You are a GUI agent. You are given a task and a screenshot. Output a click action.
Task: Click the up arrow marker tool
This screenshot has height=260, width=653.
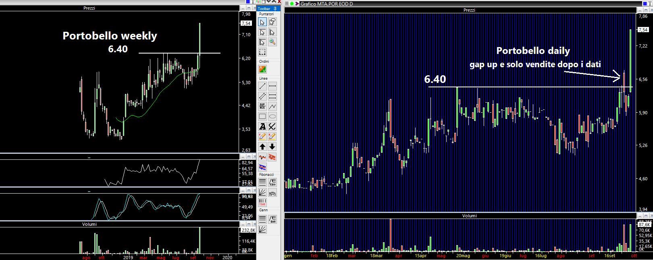tap(262, 147)
